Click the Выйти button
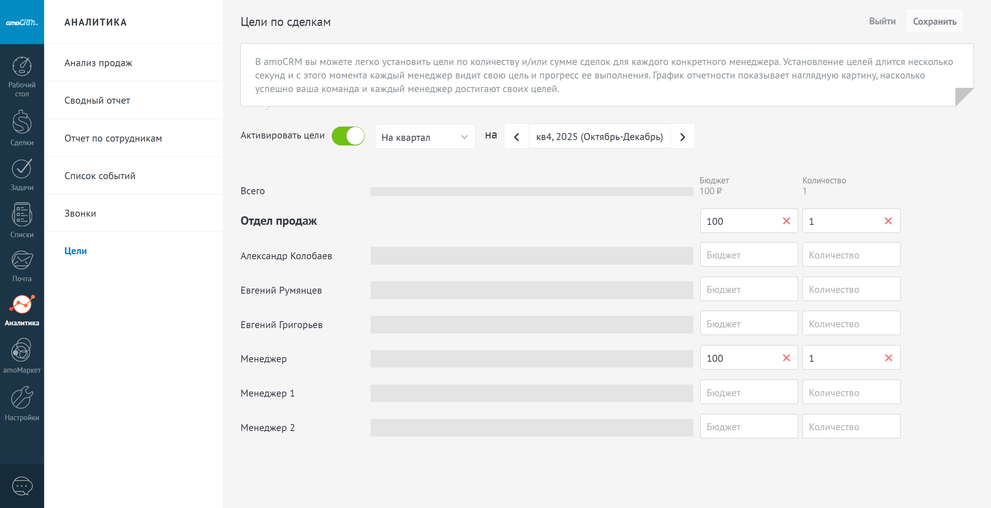 [882, 21]
